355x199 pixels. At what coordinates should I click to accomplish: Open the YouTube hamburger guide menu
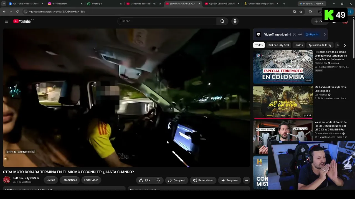(x=7, y=21)
